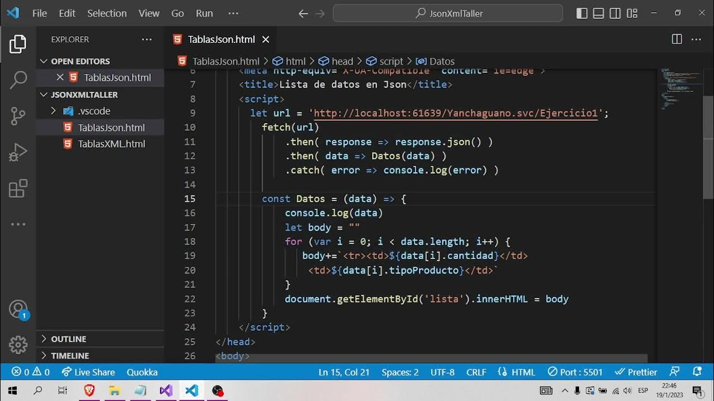Open the Edit menu
714x401 pixels.
(67, 13)
